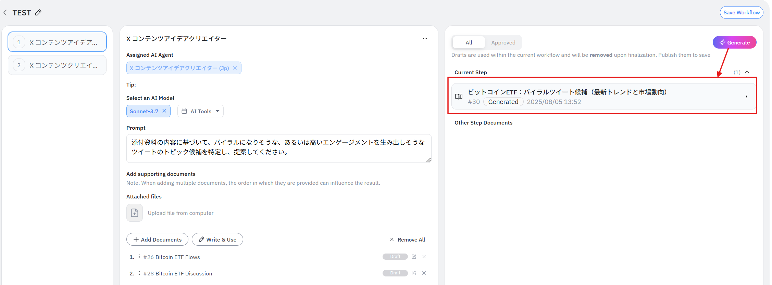Image resolution: width=772 pixels, height=285 pixels.
Task: Edit the #26 Bitcoin ETF Flows document
Action: click(414, 257)
